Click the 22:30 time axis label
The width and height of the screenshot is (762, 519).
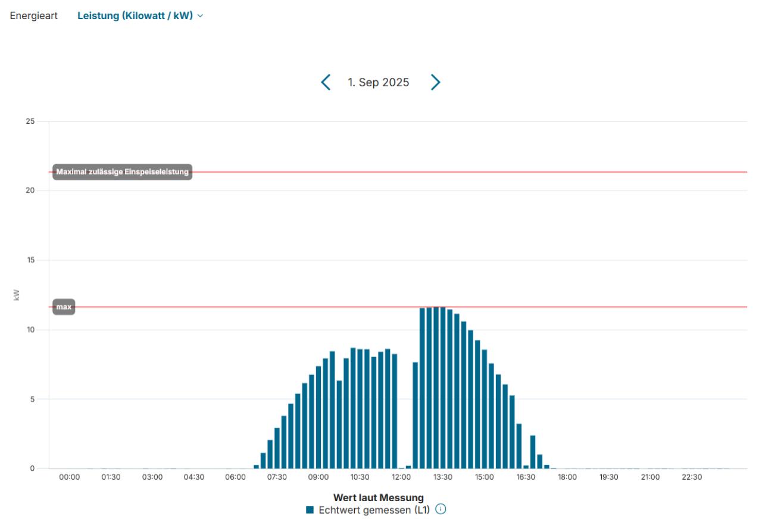coord(692,477)
